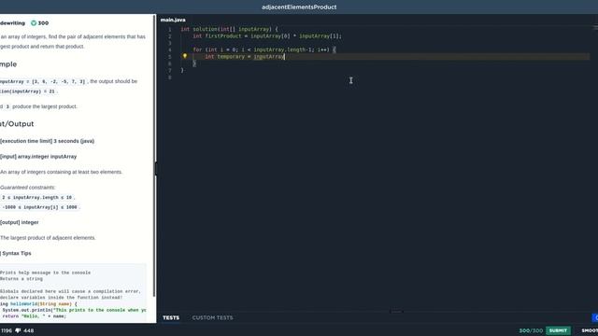Click the thumbs-down icon beside 448
This screenshot has height=336, width=598.
[18, 330]
